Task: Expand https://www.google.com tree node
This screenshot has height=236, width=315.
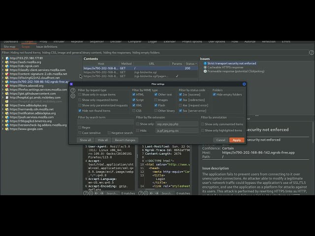Action: pyautogui.click(x=2, y=129)
